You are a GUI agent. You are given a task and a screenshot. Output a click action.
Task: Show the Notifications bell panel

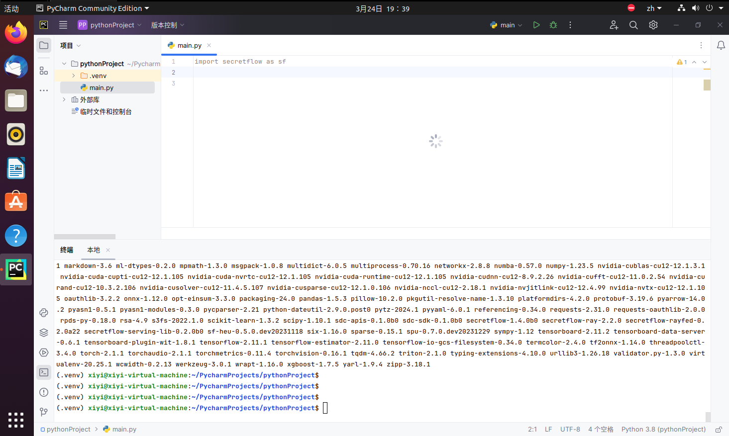pos(720,45)
